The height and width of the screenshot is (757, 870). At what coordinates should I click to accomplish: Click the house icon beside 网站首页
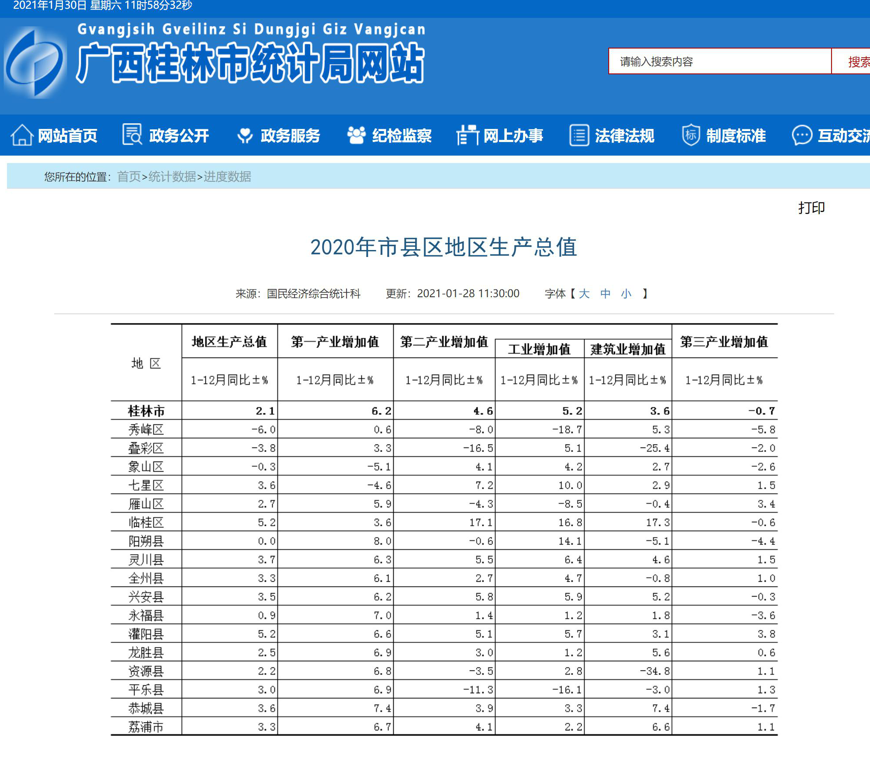pyautogui.click(x=22, y=135)
